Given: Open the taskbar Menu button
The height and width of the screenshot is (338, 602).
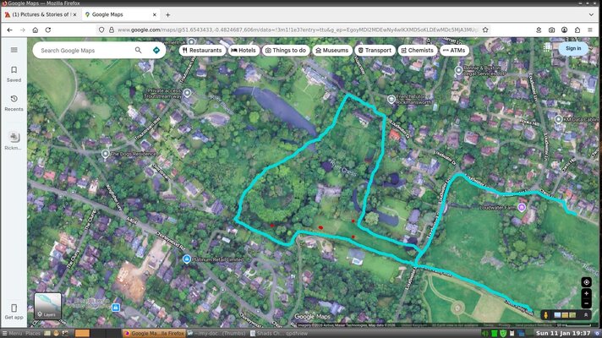Looking at the screenshot, I should click(12, 334).
